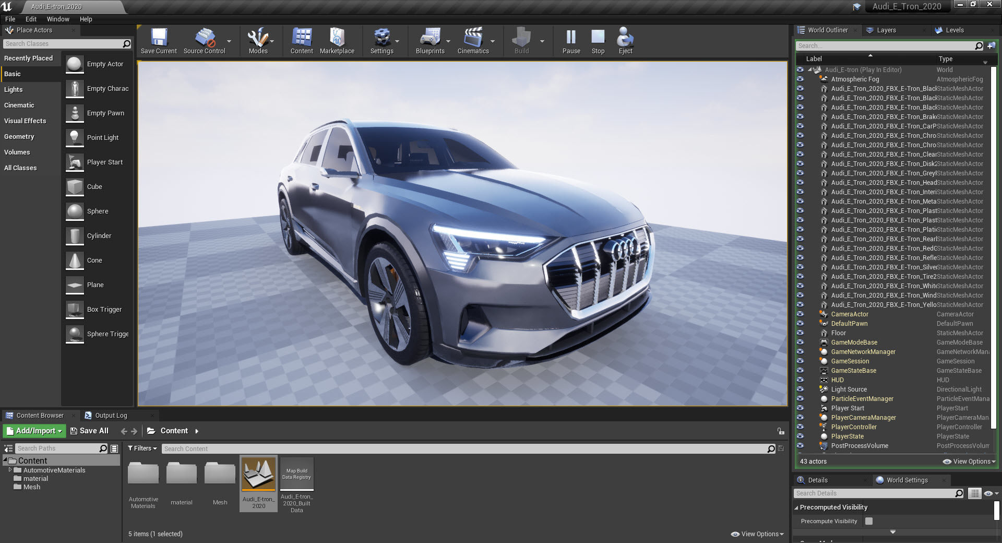Select the Visual Effects category
The image size is (1002, 543).
point(25,121)
